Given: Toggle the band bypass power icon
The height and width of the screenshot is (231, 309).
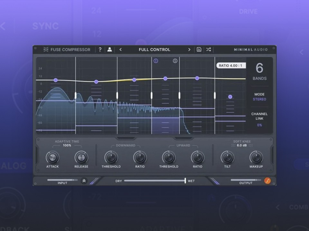Looking at the screenshot, I should pos(156,61).
